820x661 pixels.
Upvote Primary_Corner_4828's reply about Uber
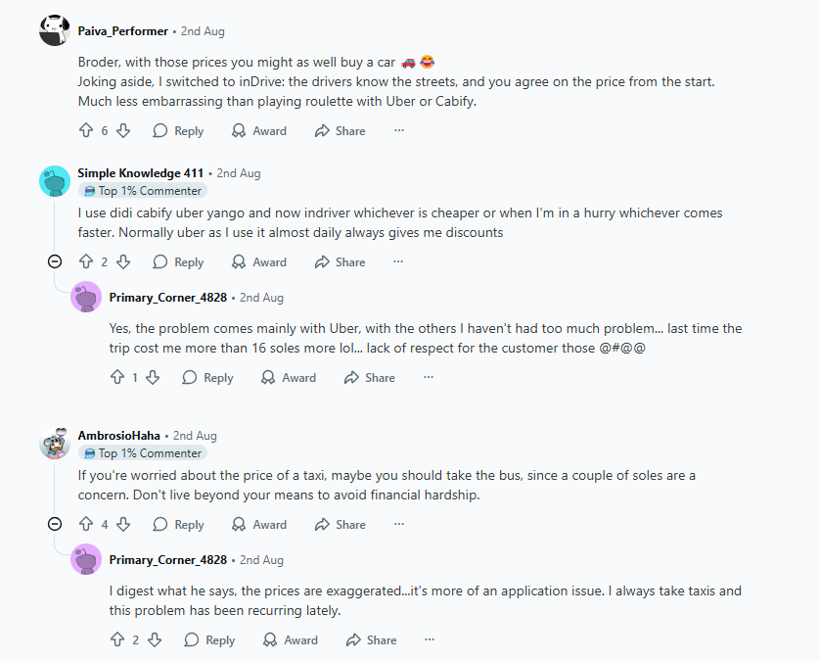(116, 377)
